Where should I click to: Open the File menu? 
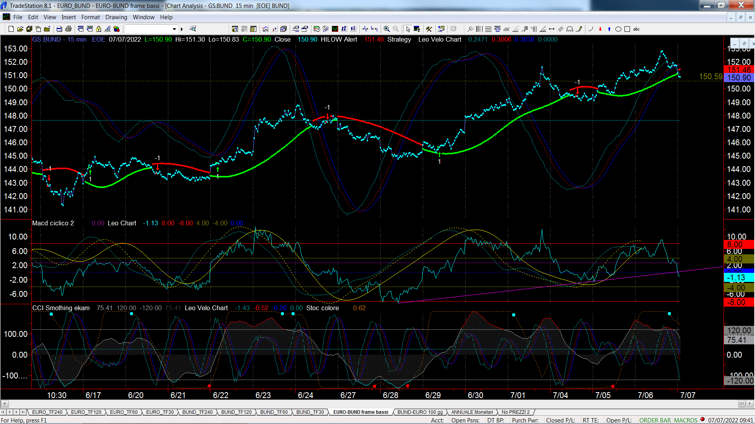[18, 17]
